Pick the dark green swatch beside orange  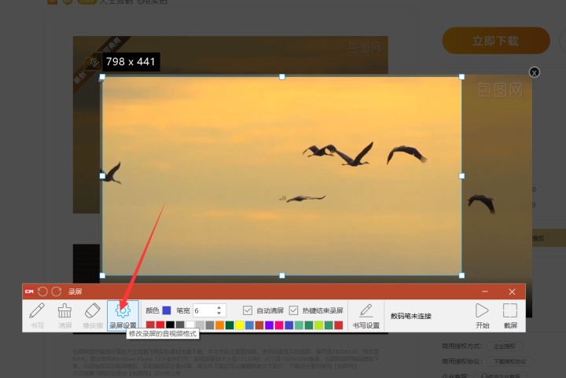(230, 325)
